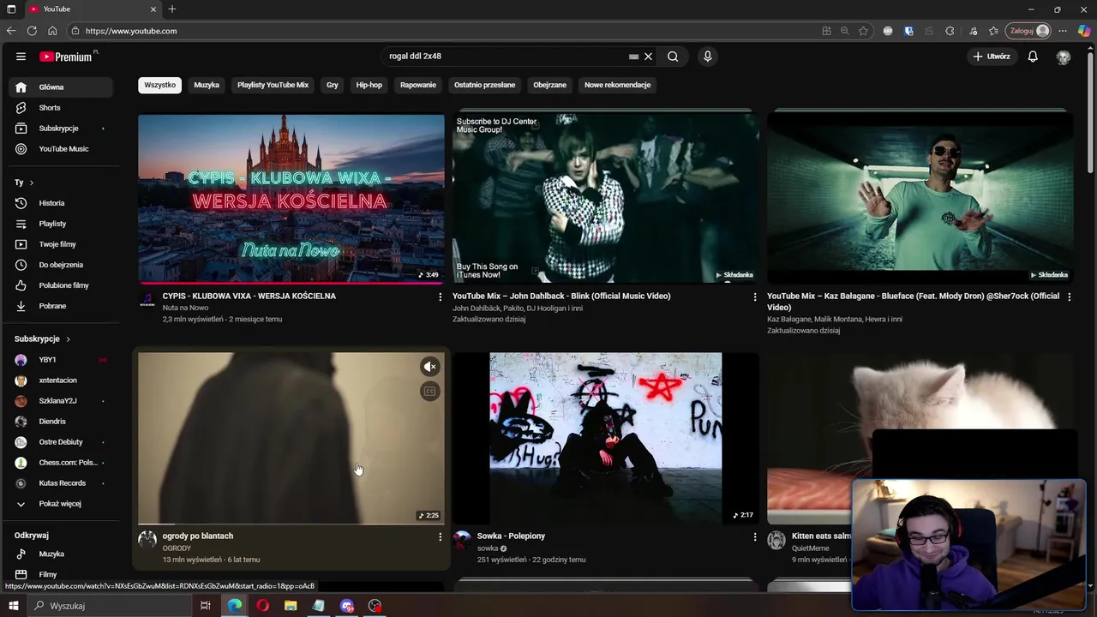The height and width of the screenshot is (617, 1097).
Task: Open the Ostre Debiuty channel subscription
Action: (x=61, y=442)
